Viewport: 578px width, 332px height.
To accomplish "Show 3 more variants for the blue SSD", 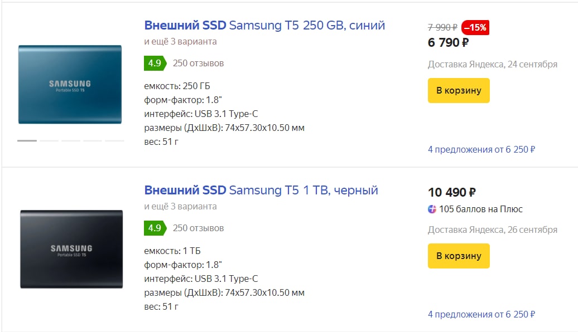I will click(x=180, y=42).
